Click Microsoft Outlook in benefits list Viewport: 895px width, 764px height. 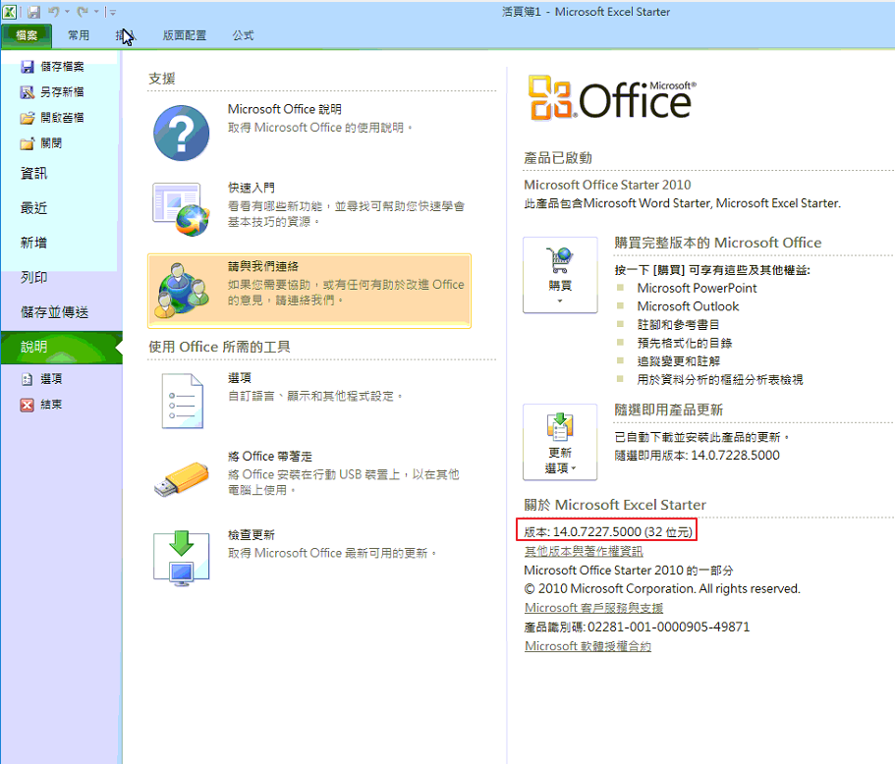click(x=688, y=306)
